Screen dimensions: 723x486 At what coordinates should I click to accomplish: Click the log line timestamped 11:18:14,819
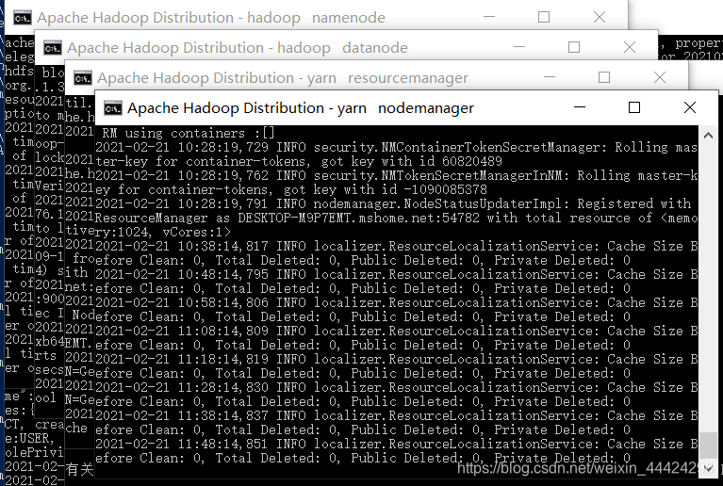point(396,359)
